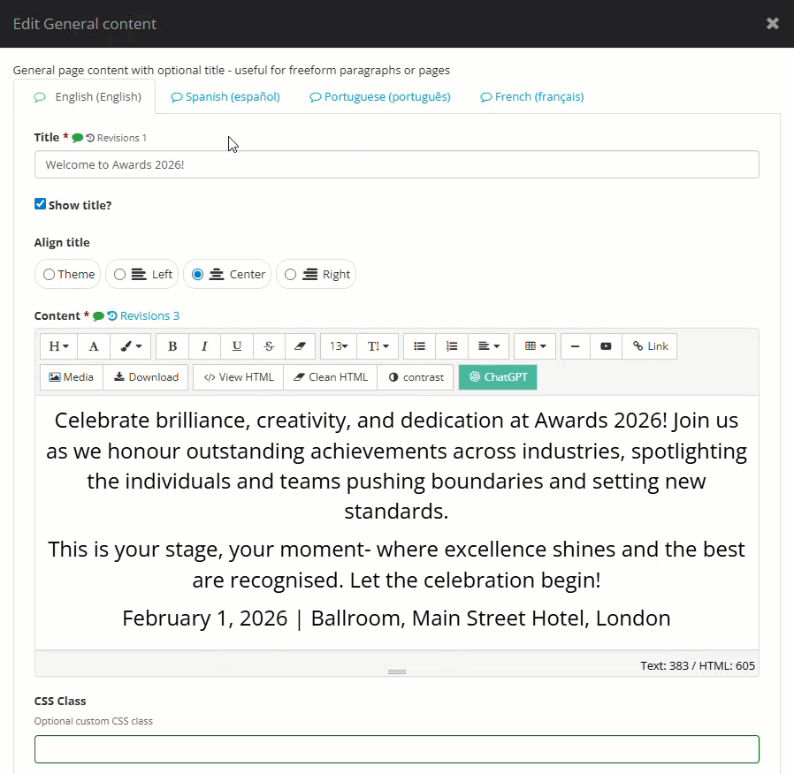Insert an embedded video
This screenshot has width=794, height=774.
606,345
